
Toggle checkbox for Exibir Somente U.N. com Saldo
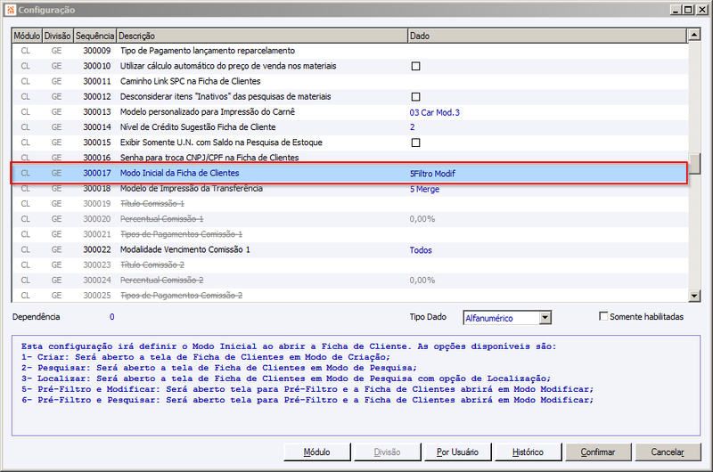point(415,142)
